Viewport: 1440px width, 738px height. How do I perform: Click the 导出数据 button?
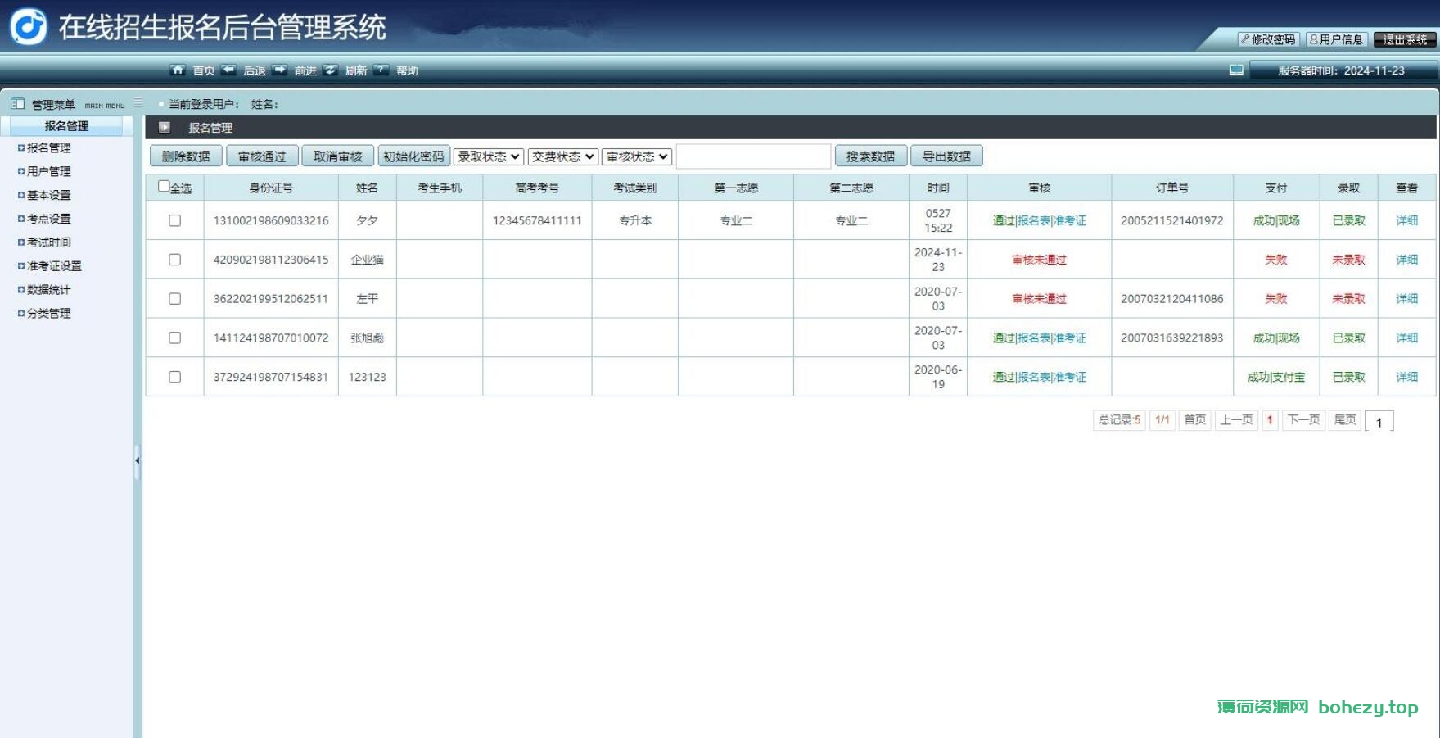point(947,156)
